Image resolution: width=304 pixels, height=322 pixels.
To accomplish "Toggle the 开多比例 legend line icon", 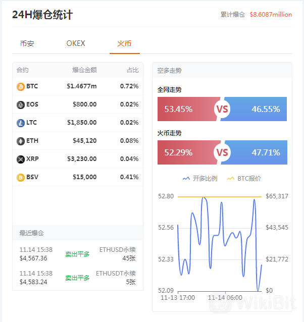I will coord(186,179).
